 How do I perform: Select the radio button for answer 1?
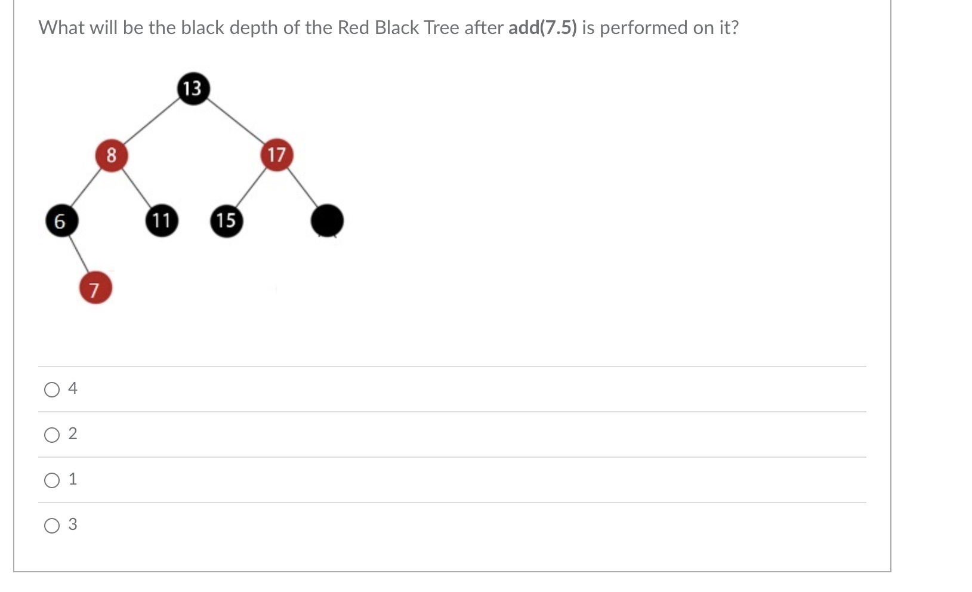coord(52,480)
